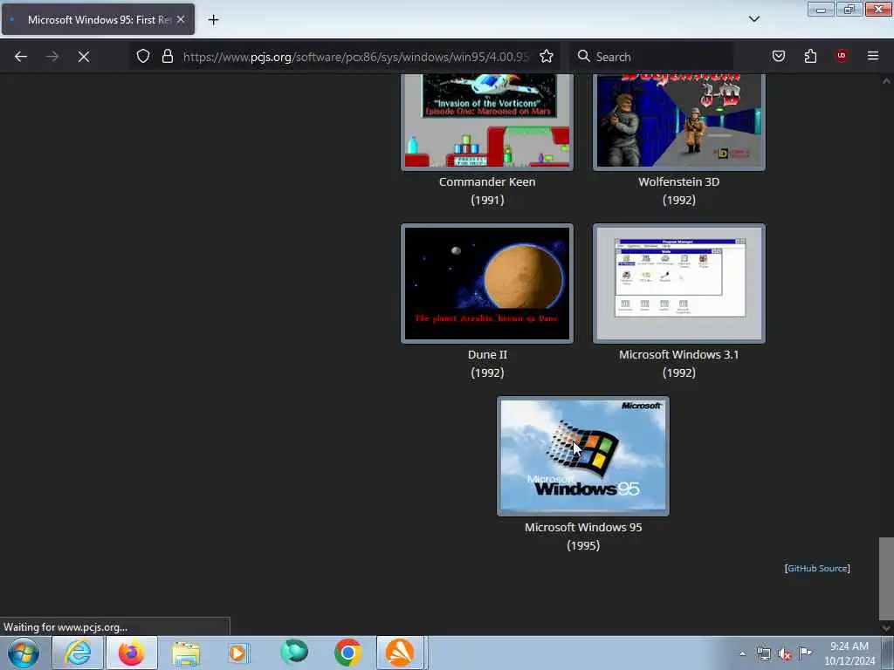894x670 pixels.
Task: Open the Microsoft Windows 3.1 thumbnail
Action: (679, 284)
